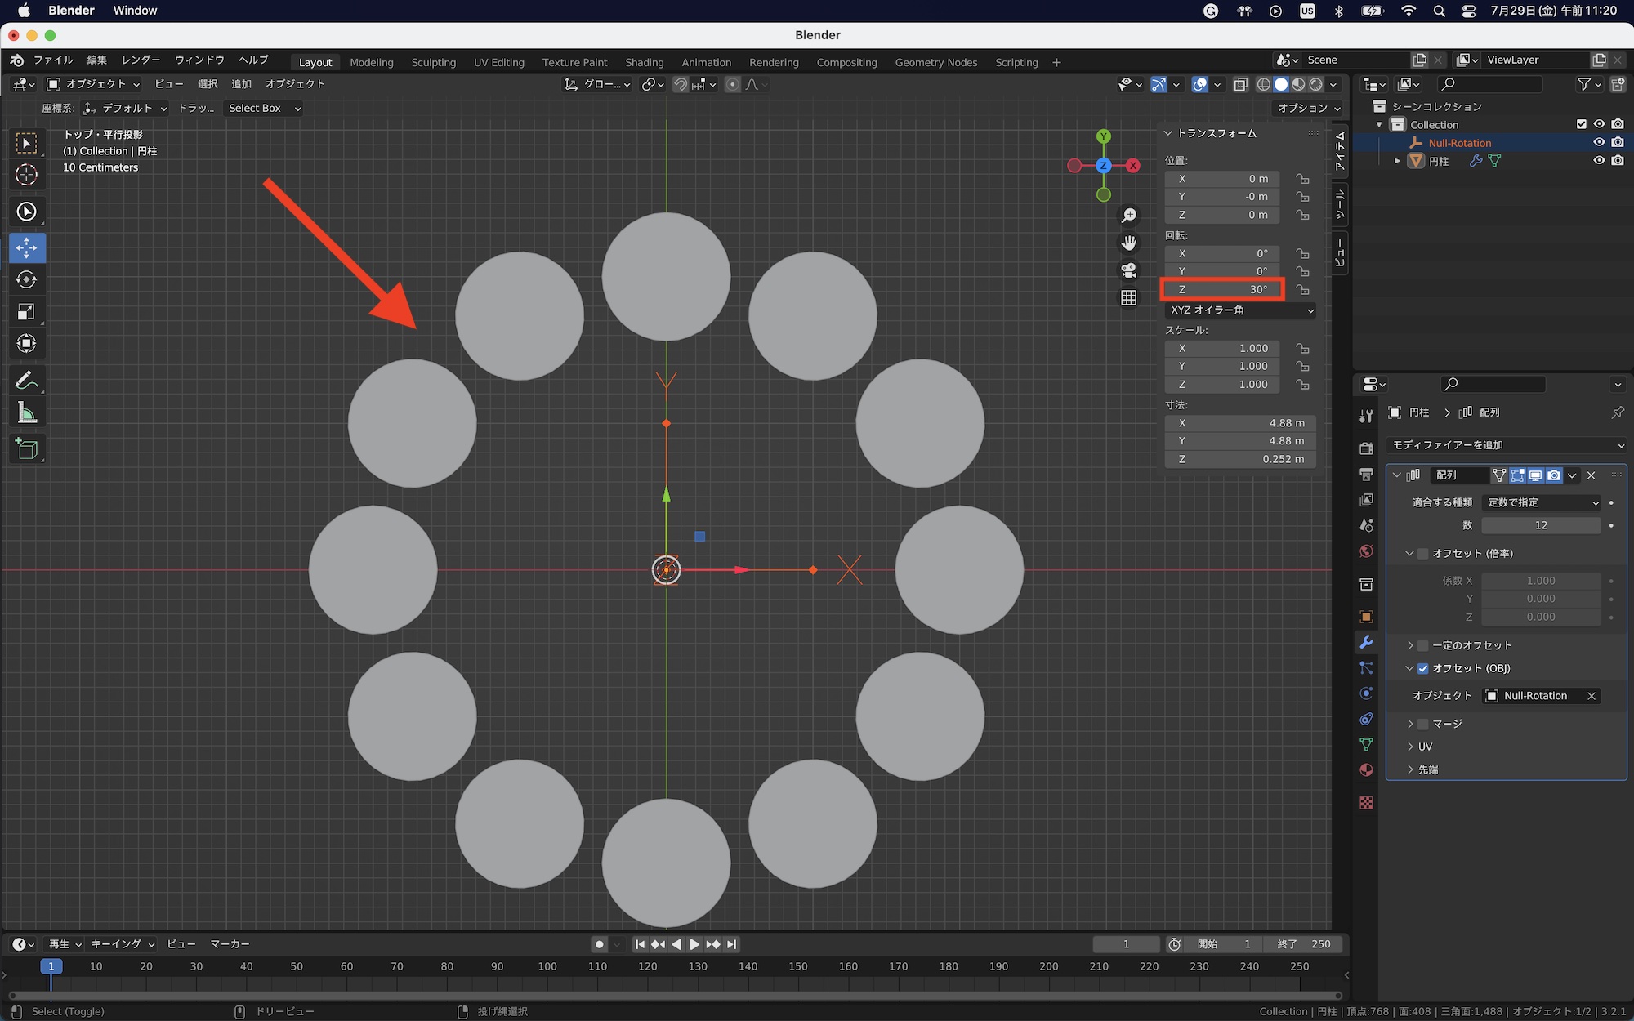The image size is (1634, 1021).
Task: Select the Rotate tool in toolbar
Action: [26, 279]
